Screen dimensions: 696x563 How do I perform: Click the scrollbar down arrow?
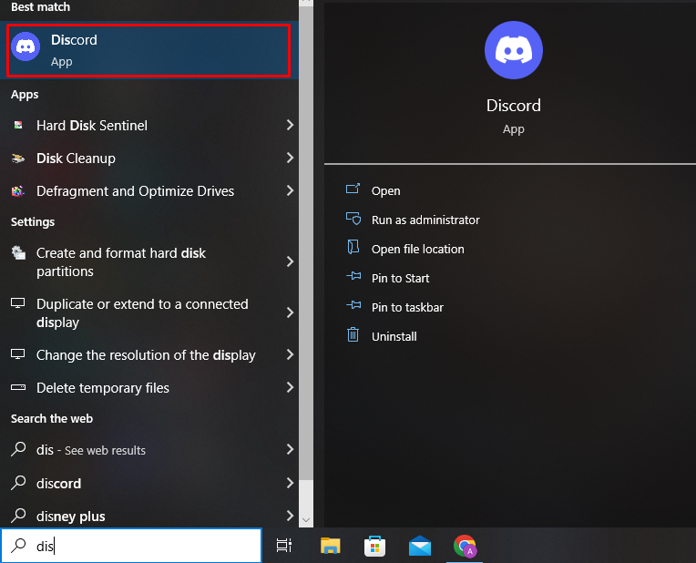tap(306, 519)
